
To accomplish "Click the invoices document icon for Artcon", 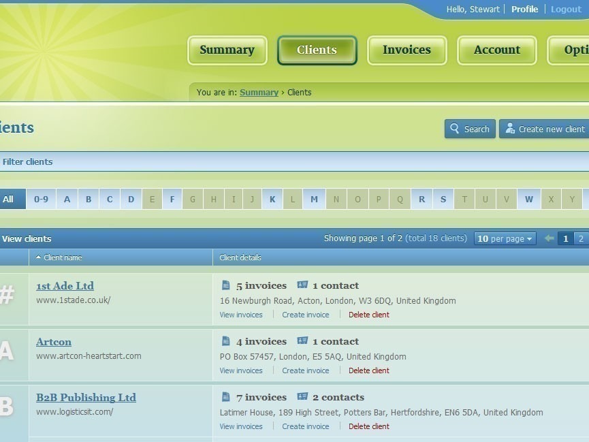I will 226,341.
